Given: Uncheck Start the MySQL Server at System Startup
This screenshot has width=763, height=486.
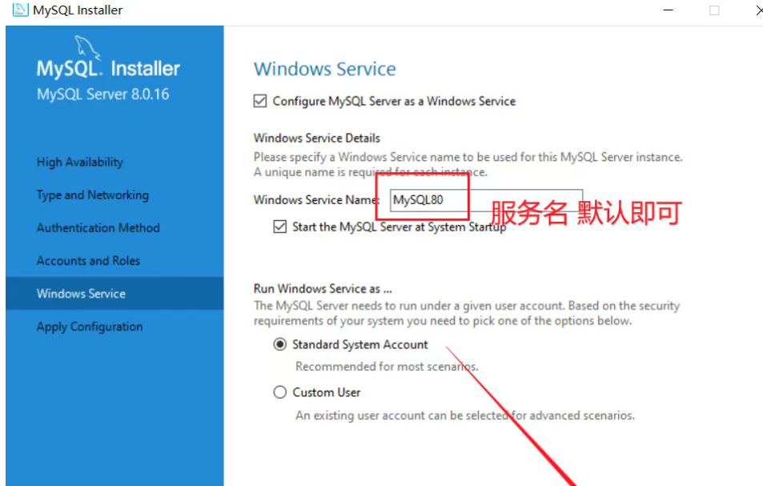Looking at the screenshot, I should pyautogui.click(x=279, y=227).
